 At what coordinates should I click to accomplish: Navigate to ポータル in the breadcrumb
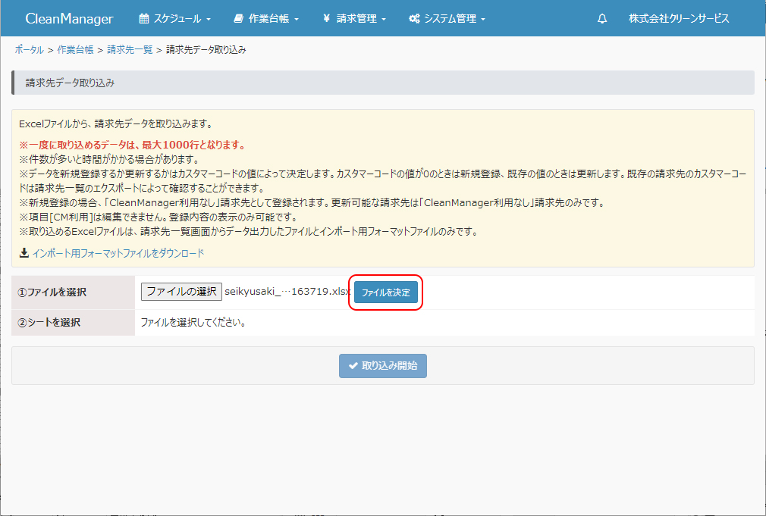coord(29,50)
